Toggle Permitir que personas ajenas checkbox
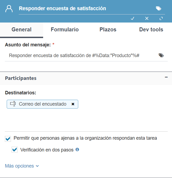The width and height of the screenshot is (172, 178). (x=8, y=139)
